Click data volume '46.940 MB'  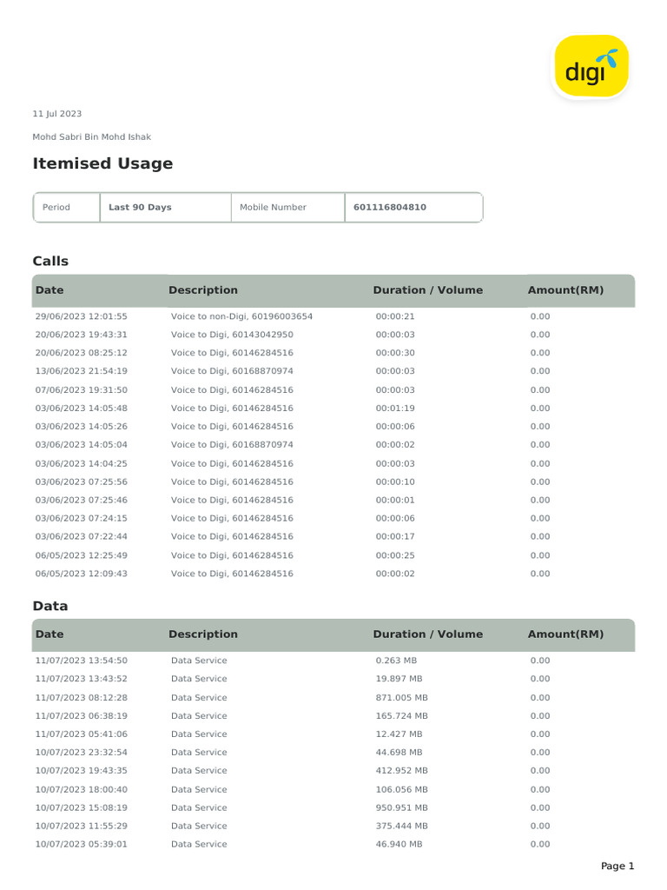[399, 844]
